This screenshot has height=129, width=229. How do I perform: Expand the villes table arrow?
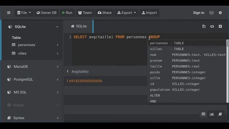click(x=58, y=53)
